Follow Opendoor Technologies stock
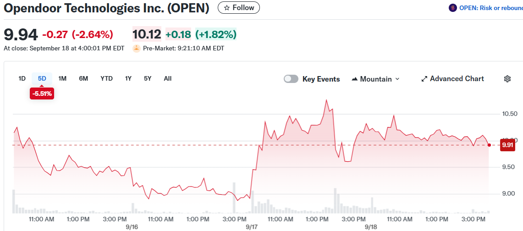The width and height of the screenshot is (523, 231). pyautogui.click(x=238, y=8)
